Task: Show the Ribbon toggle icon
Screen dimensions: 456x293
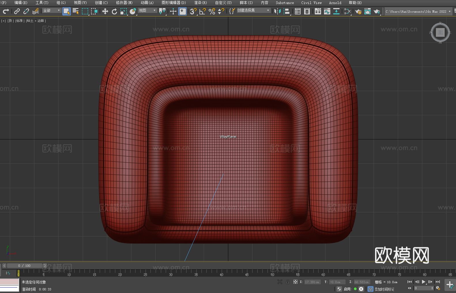Action: 318,11
